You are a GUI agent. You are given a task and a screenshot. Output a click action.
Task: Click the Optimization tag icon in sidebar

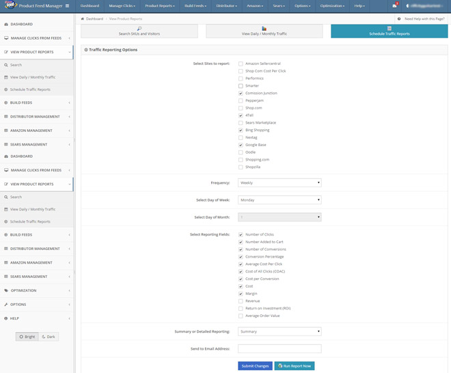(6, 290)
